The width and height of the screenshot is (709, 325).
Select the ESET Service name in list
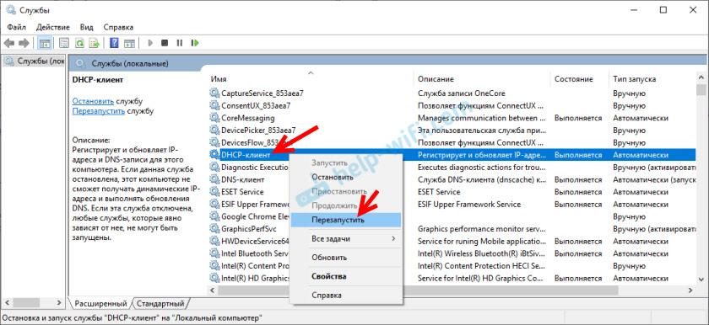click(242, 192)
